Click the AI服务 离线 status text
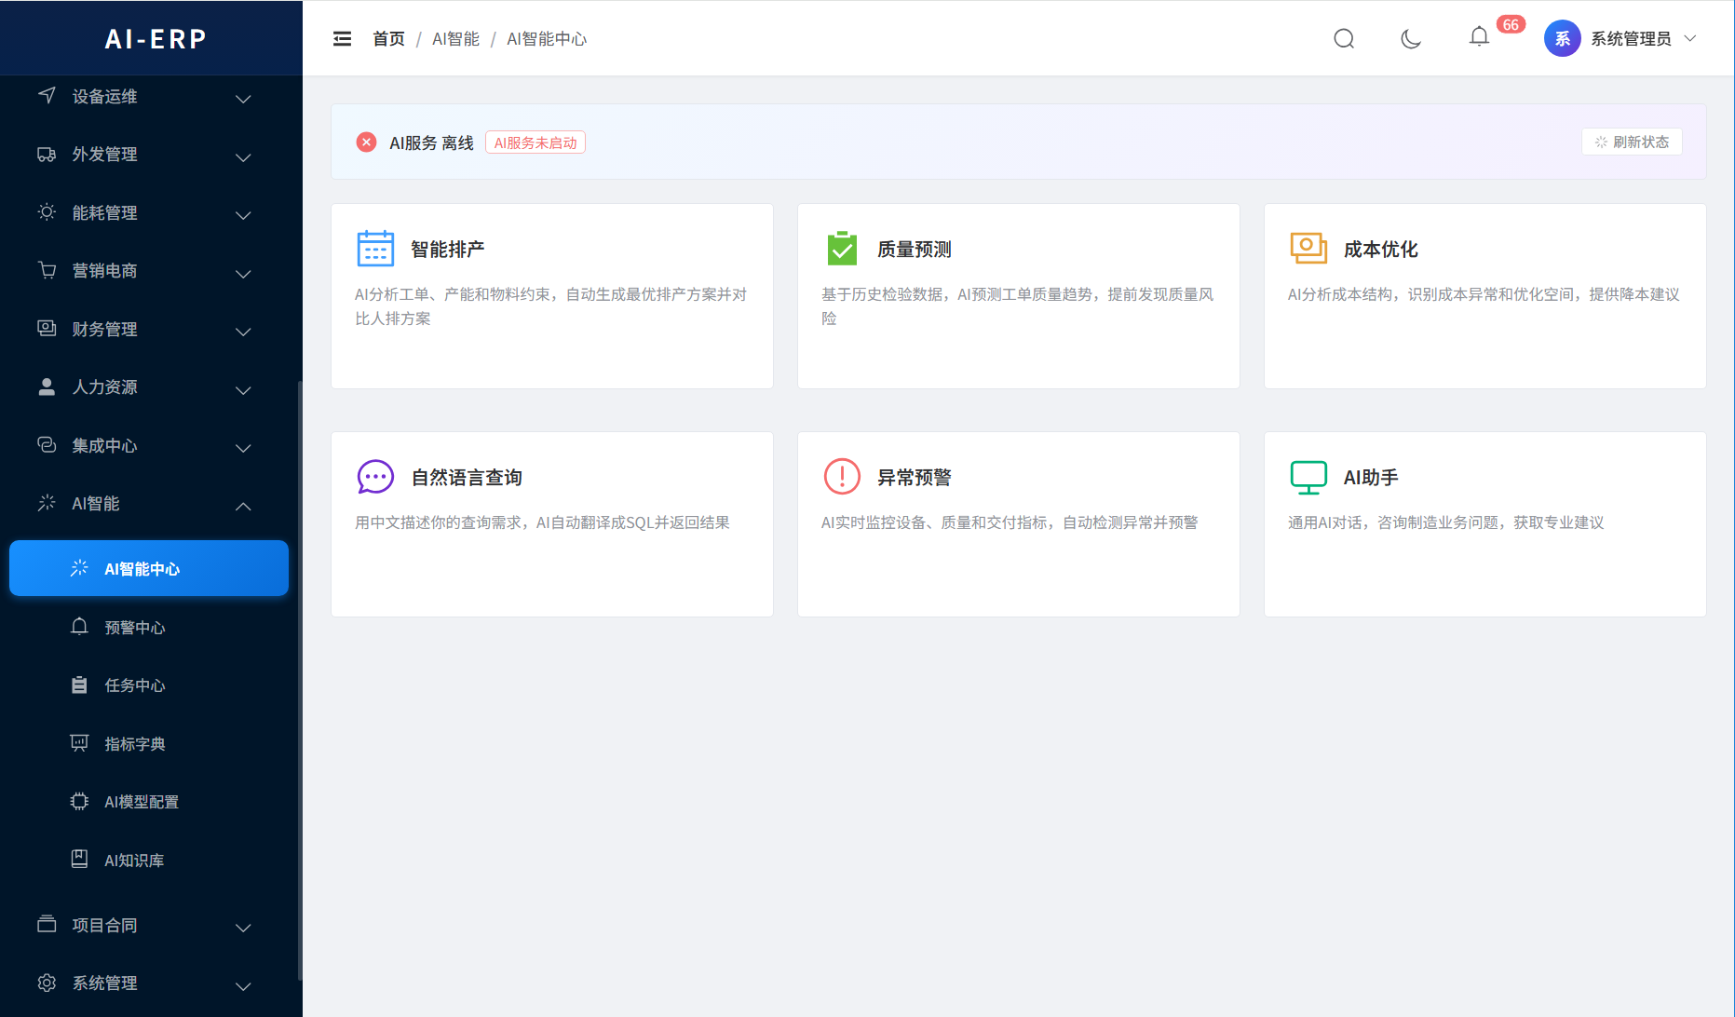This screenshot has height=1017, width=1735. (431, 142)
